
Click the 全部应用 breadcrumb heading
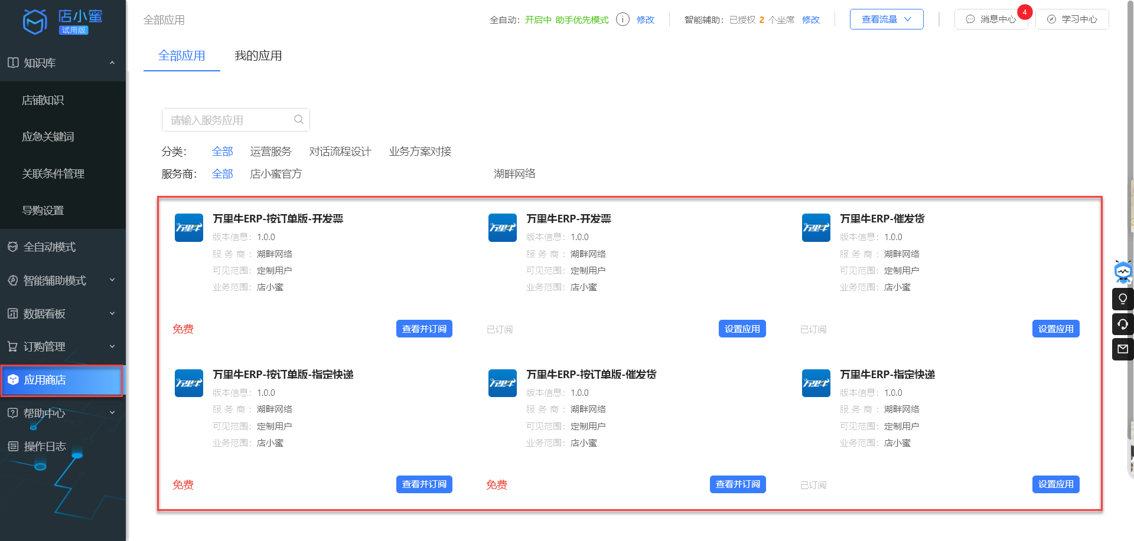pos(164,20)
